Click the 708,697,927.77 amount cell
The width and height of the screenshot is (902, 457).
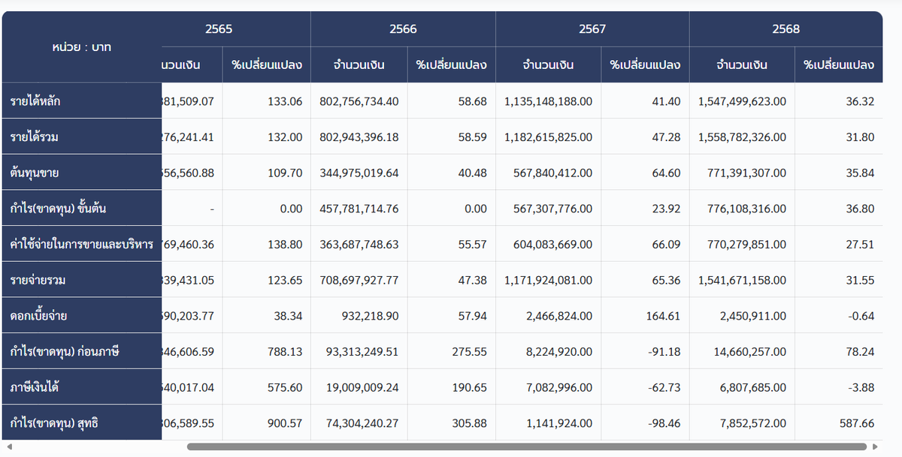[359, 280]
